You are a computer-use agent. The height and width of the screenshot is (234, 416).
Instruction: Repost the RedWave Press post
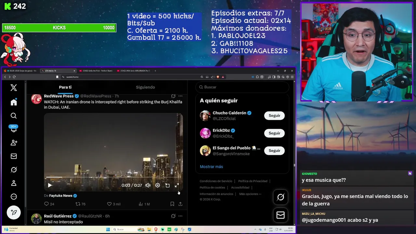(80, 204)
